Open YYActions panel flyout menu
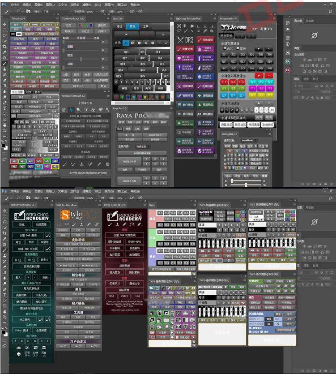The width and height of the screenshot is (336, 374). coord(274,18)
